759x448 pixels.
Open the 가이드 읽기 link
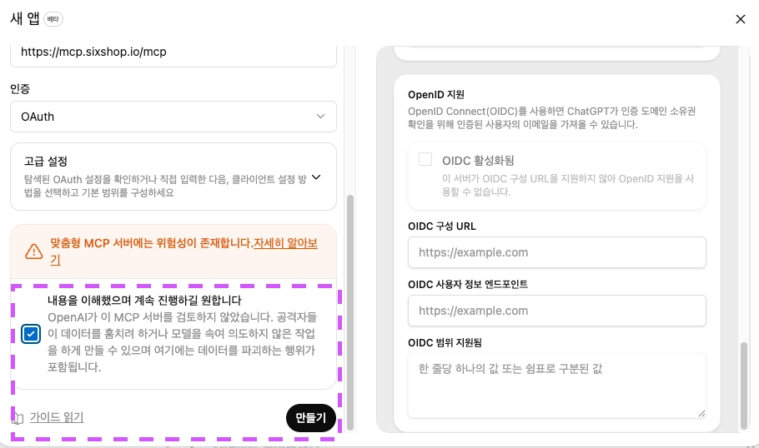pos(57,417)
